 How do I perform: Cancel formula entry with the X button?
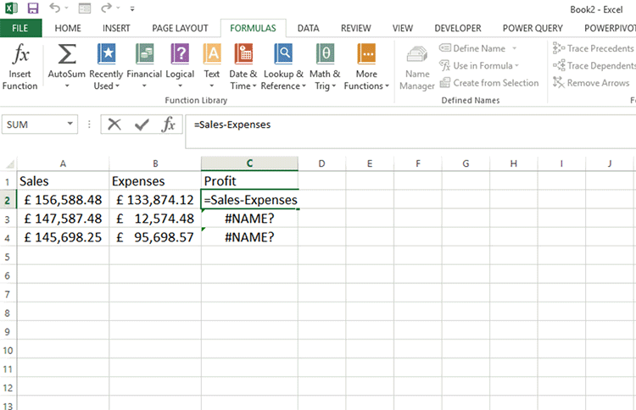coord(114,125)
